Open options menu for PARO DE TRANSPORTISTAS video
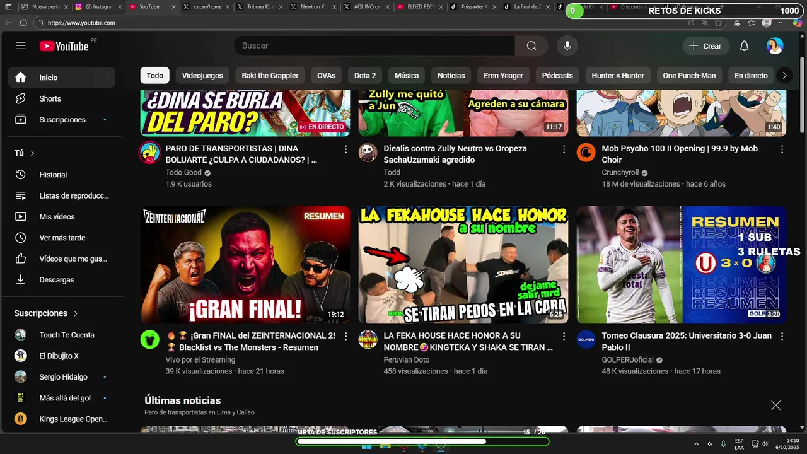 click(345, 149)
